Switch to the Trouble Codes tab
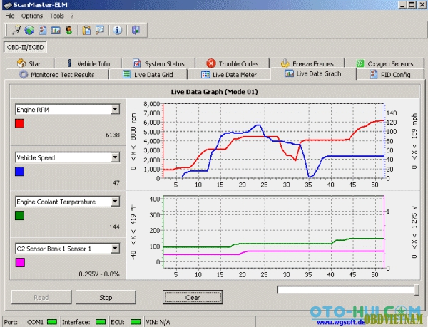The image size is (428, 327). point(233,63)
